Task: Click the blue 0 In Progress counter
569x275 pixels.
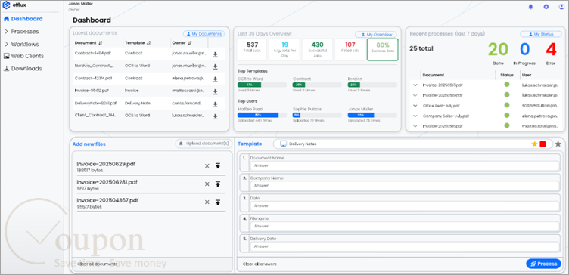Action: [524, 50]
